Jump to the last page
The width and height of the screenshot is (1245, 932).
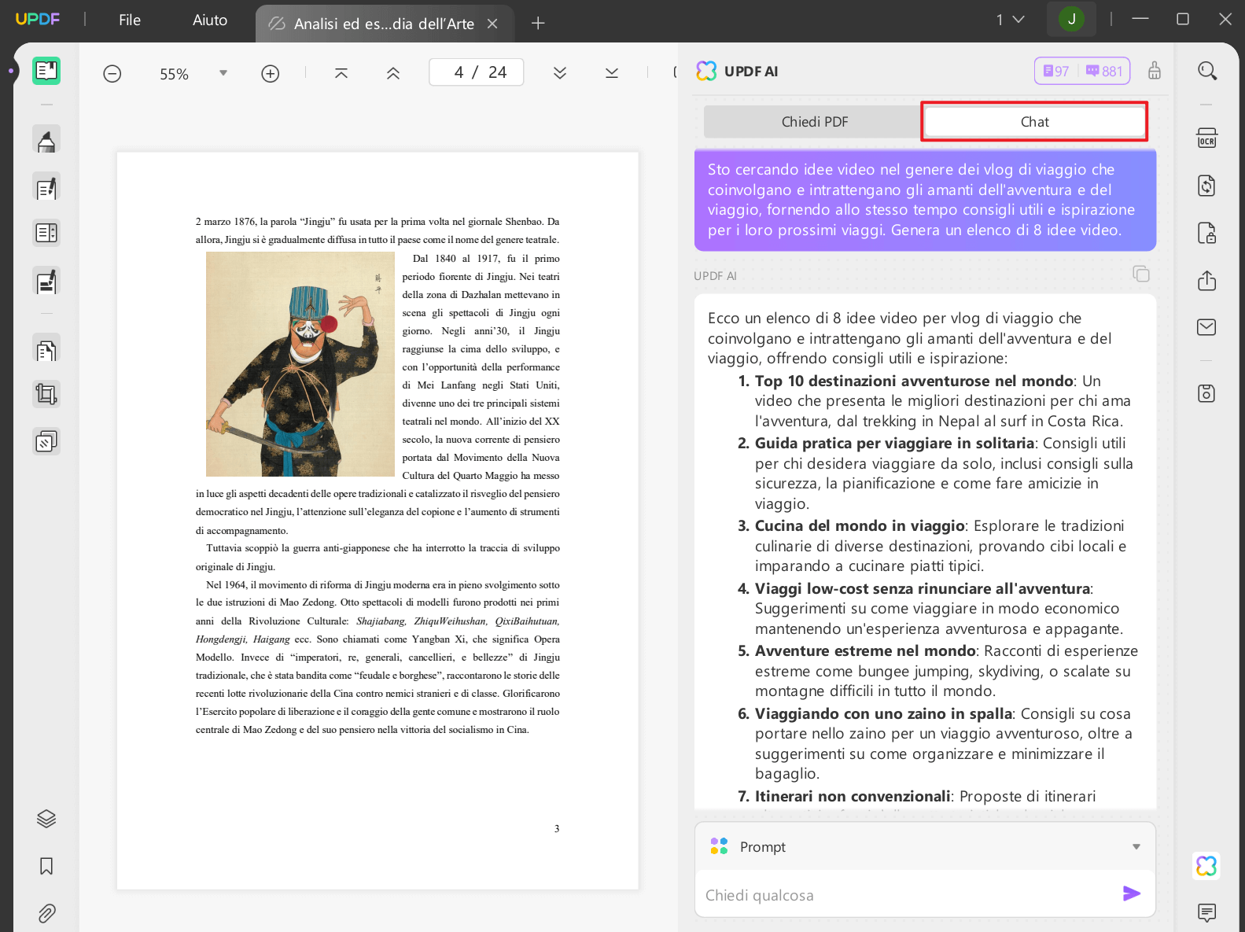click(612, 73)
